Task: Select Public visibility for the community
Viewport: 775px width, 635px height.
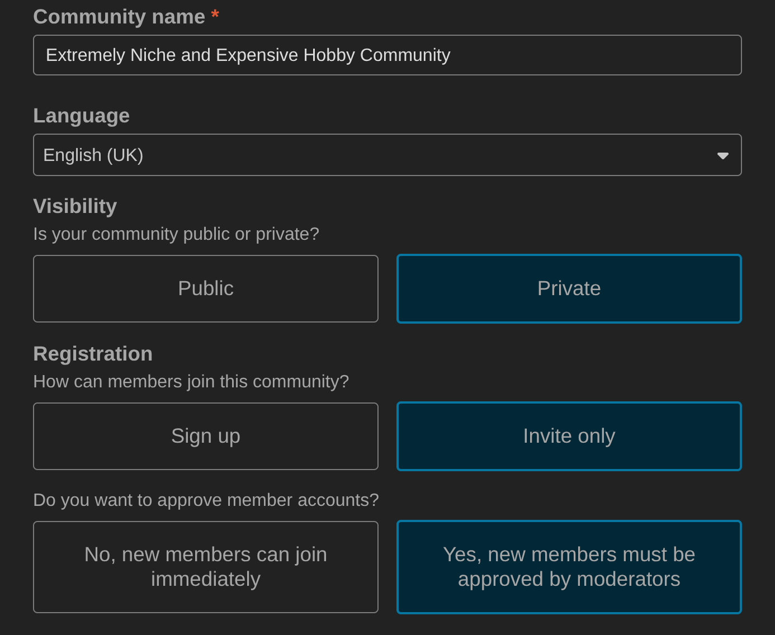Action: tap(206, 288)
